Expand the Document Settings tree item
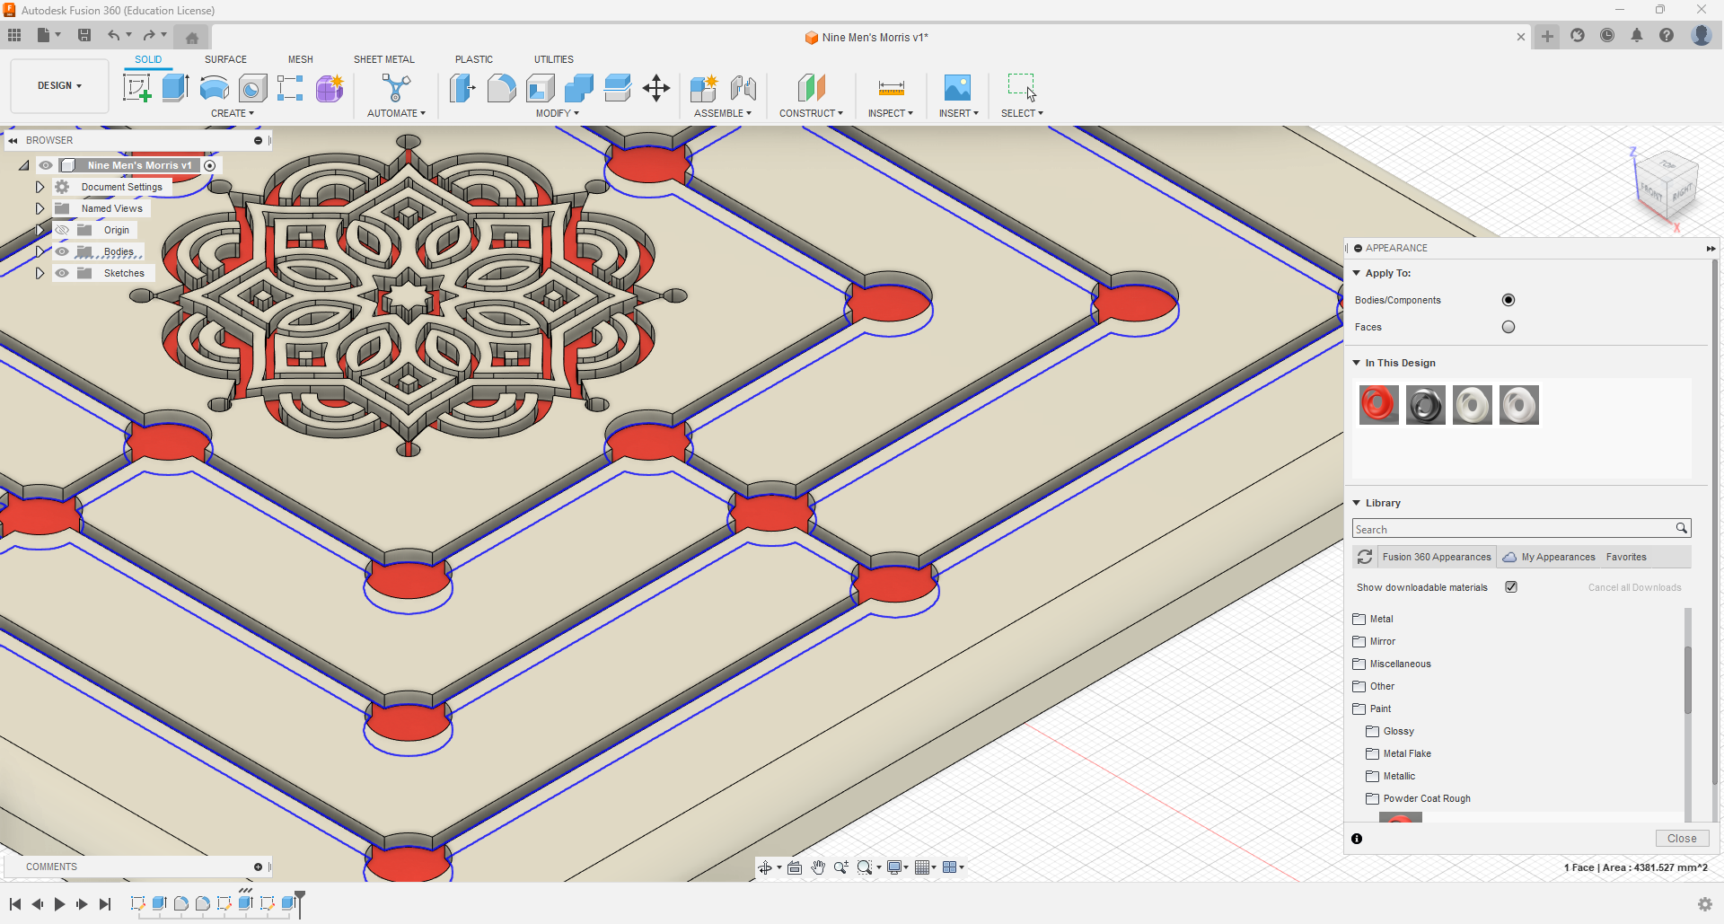Screen dimensions: 1724x924 [40, 186]
